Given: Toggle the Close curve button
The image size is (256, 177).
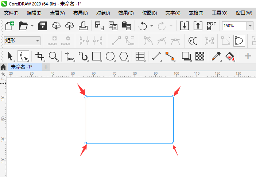Looking at the screenshot, I should pyautogui.click(x=239, y=41).
